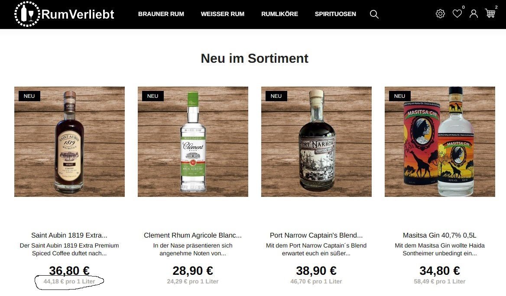Screen dimensions: 506x296
Task: Open the Clement Rhum bottle image
Action: (193, 142)
